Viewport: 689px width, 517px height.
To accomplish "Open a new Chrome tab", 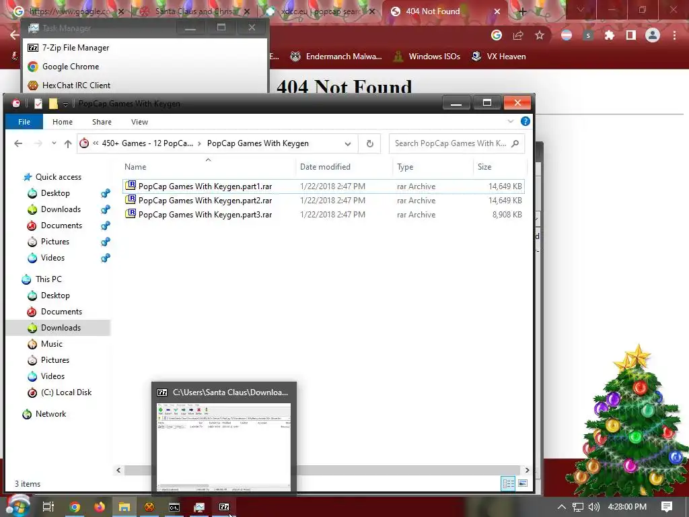I will click(x=522, y=11).
